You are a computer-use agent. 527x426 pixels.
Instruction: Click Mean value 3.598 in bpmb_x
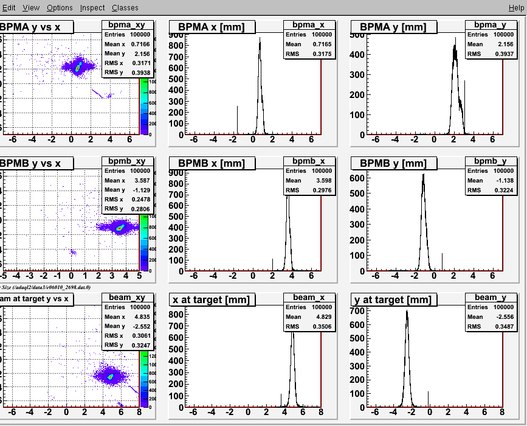[323, 180]
